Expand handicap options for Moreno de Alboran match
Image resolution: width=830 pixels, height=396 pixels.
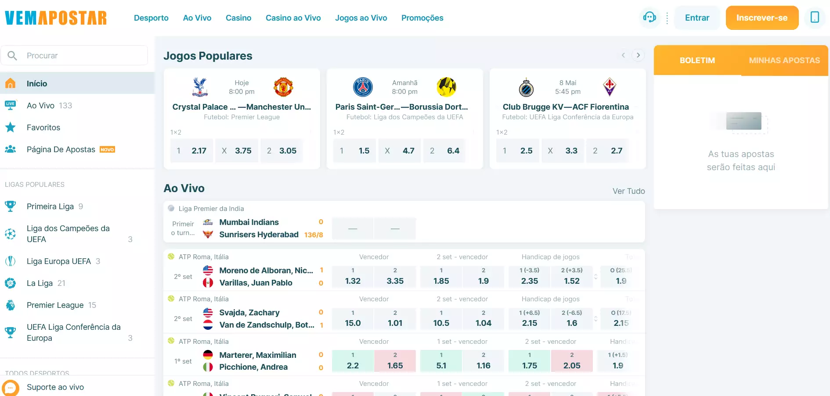point(596,277)
